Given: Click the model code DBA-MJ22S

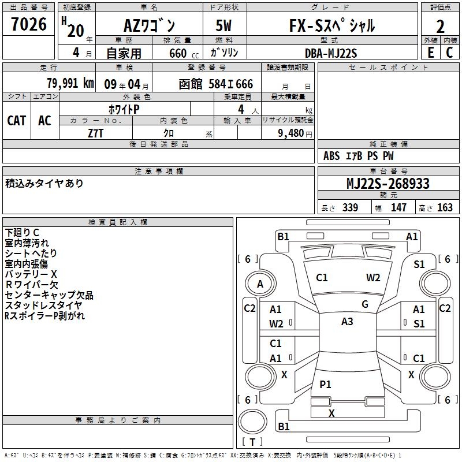Looking at the screenshot, I should [331, 53].
